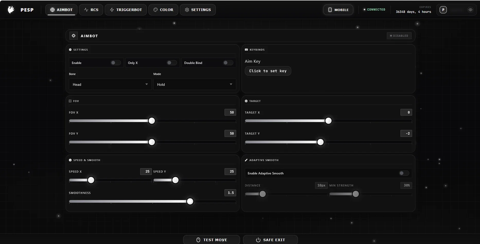Click the TARGET section bullseye icon
This screenshot has width=480, height=244.
(246, 101)
